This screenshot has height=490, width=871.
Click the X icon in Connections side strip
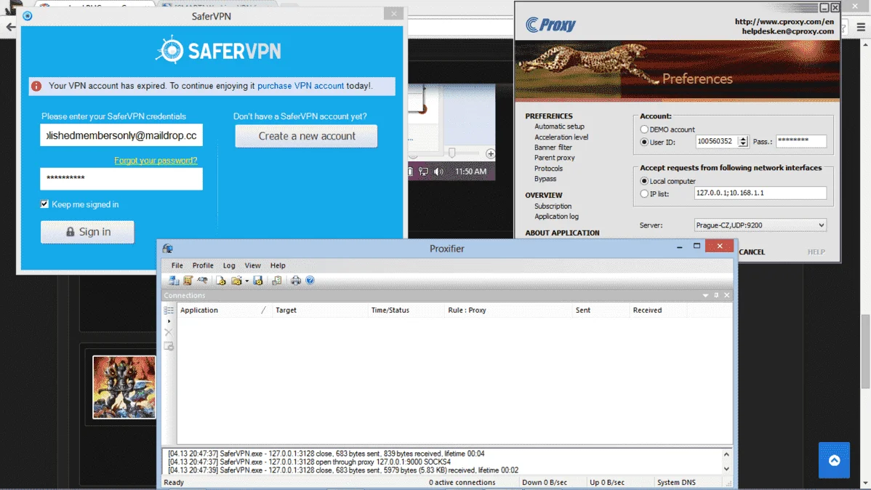tap(169, 332)
